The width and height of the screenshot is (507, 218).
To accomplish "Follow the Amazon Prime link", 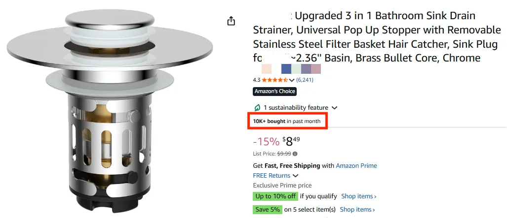I will [x=356, y=166].
